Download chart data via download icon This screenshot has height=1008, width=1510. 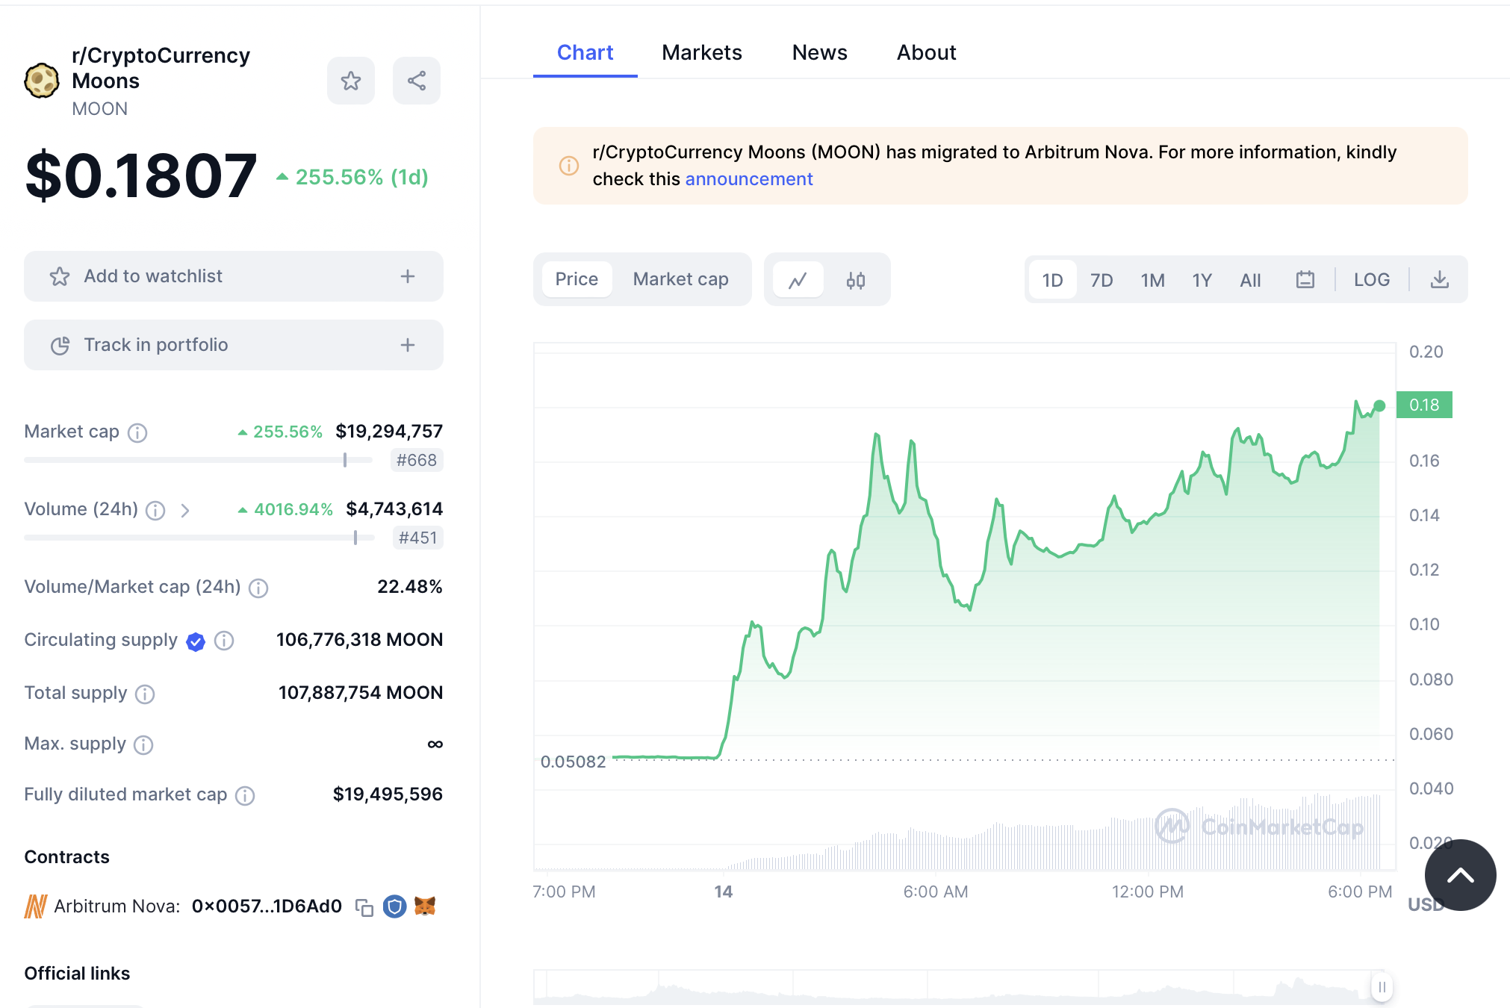[x=1439, y=280]
